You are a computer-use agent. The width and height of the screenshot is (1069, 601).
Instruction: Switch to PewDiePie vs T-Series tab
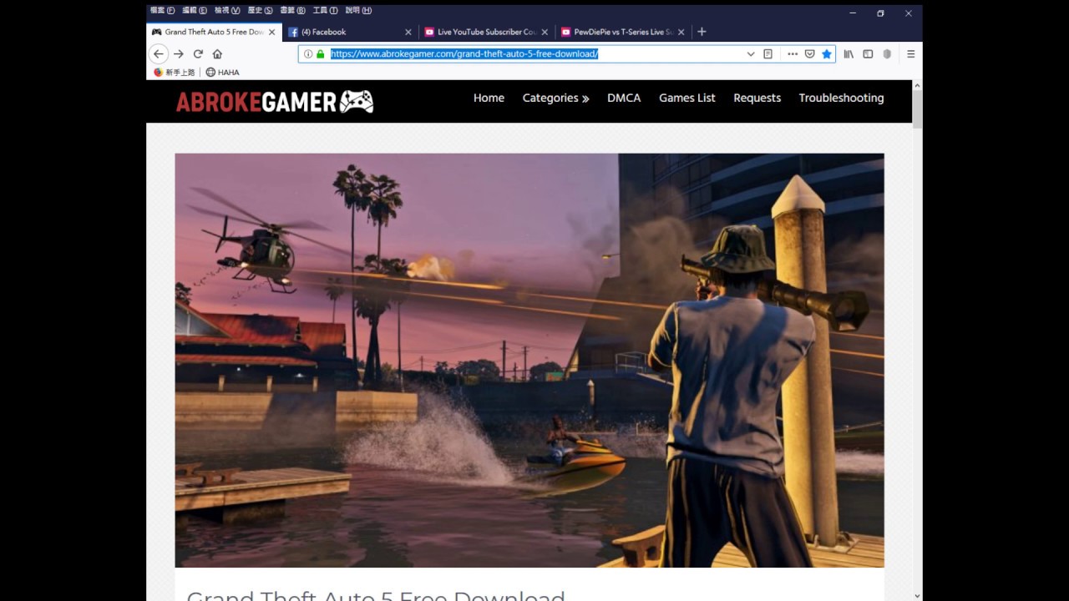pos(622,32)
